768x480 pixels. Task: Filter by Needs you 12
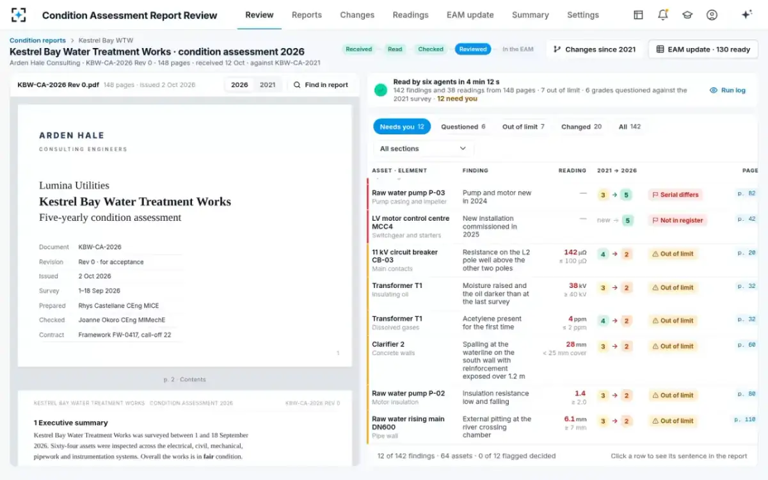(x=402, y=127)
